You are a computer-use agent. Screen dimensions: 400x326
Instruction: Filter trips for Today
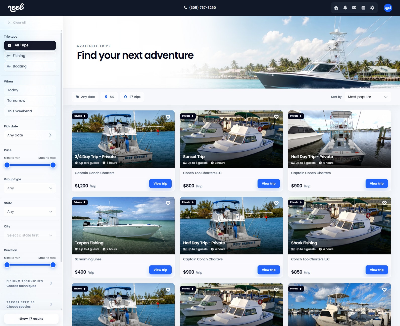click(x=30, y=90)
